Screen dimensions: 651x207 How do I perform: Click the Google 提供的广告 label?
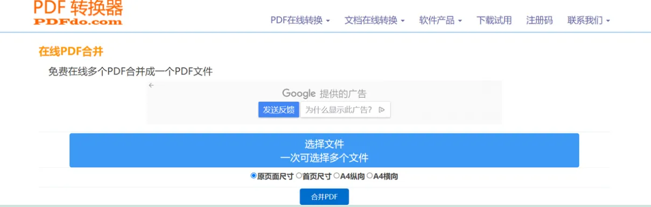click(x=324, y=93)
